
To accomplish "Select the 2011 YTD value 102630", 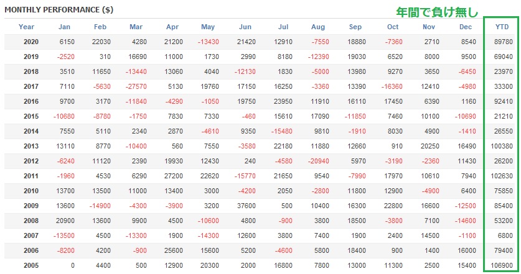I will (502, 176).
